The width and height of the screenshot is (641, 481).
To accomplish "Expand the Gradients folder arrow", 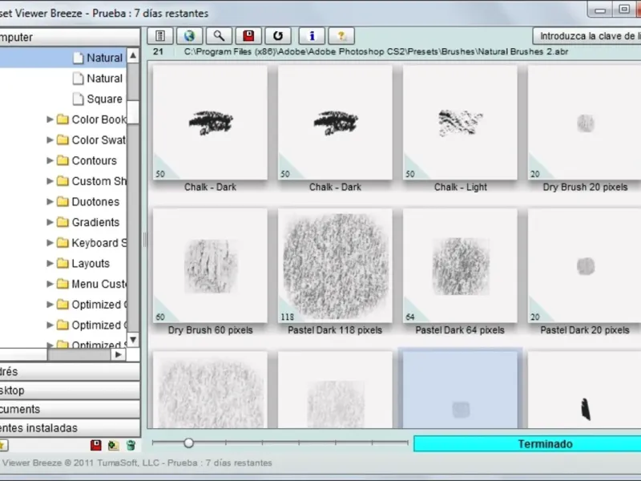I will coord(50,223).
